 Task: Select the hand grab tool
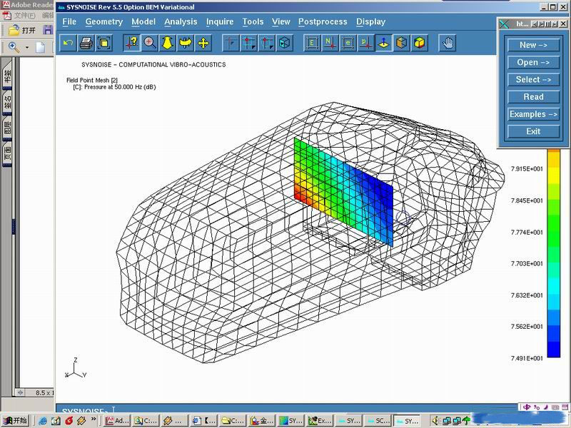pos(448,43)
